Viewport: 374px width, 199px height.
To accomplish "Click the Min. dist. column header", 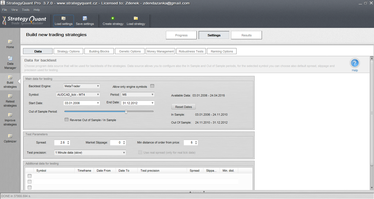I will pos(229,170).
